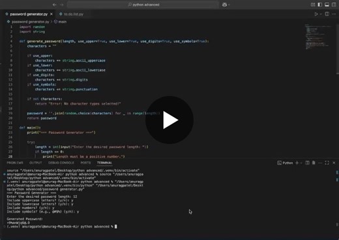The image size is (339, 240).
Task: Click 'Length must be a positive number.' line
Action: click(83, 157)
